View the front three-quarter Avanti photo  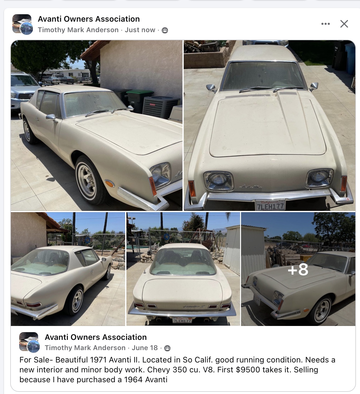click(x=97, y=126)
